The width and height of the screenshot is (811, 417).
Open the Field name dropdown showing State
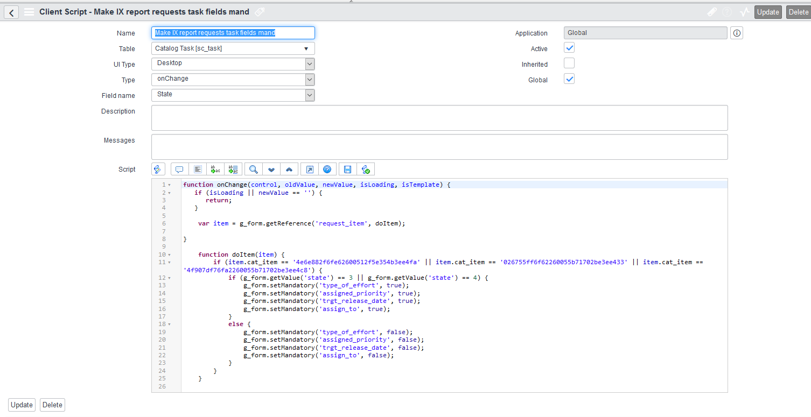point(233,95)
